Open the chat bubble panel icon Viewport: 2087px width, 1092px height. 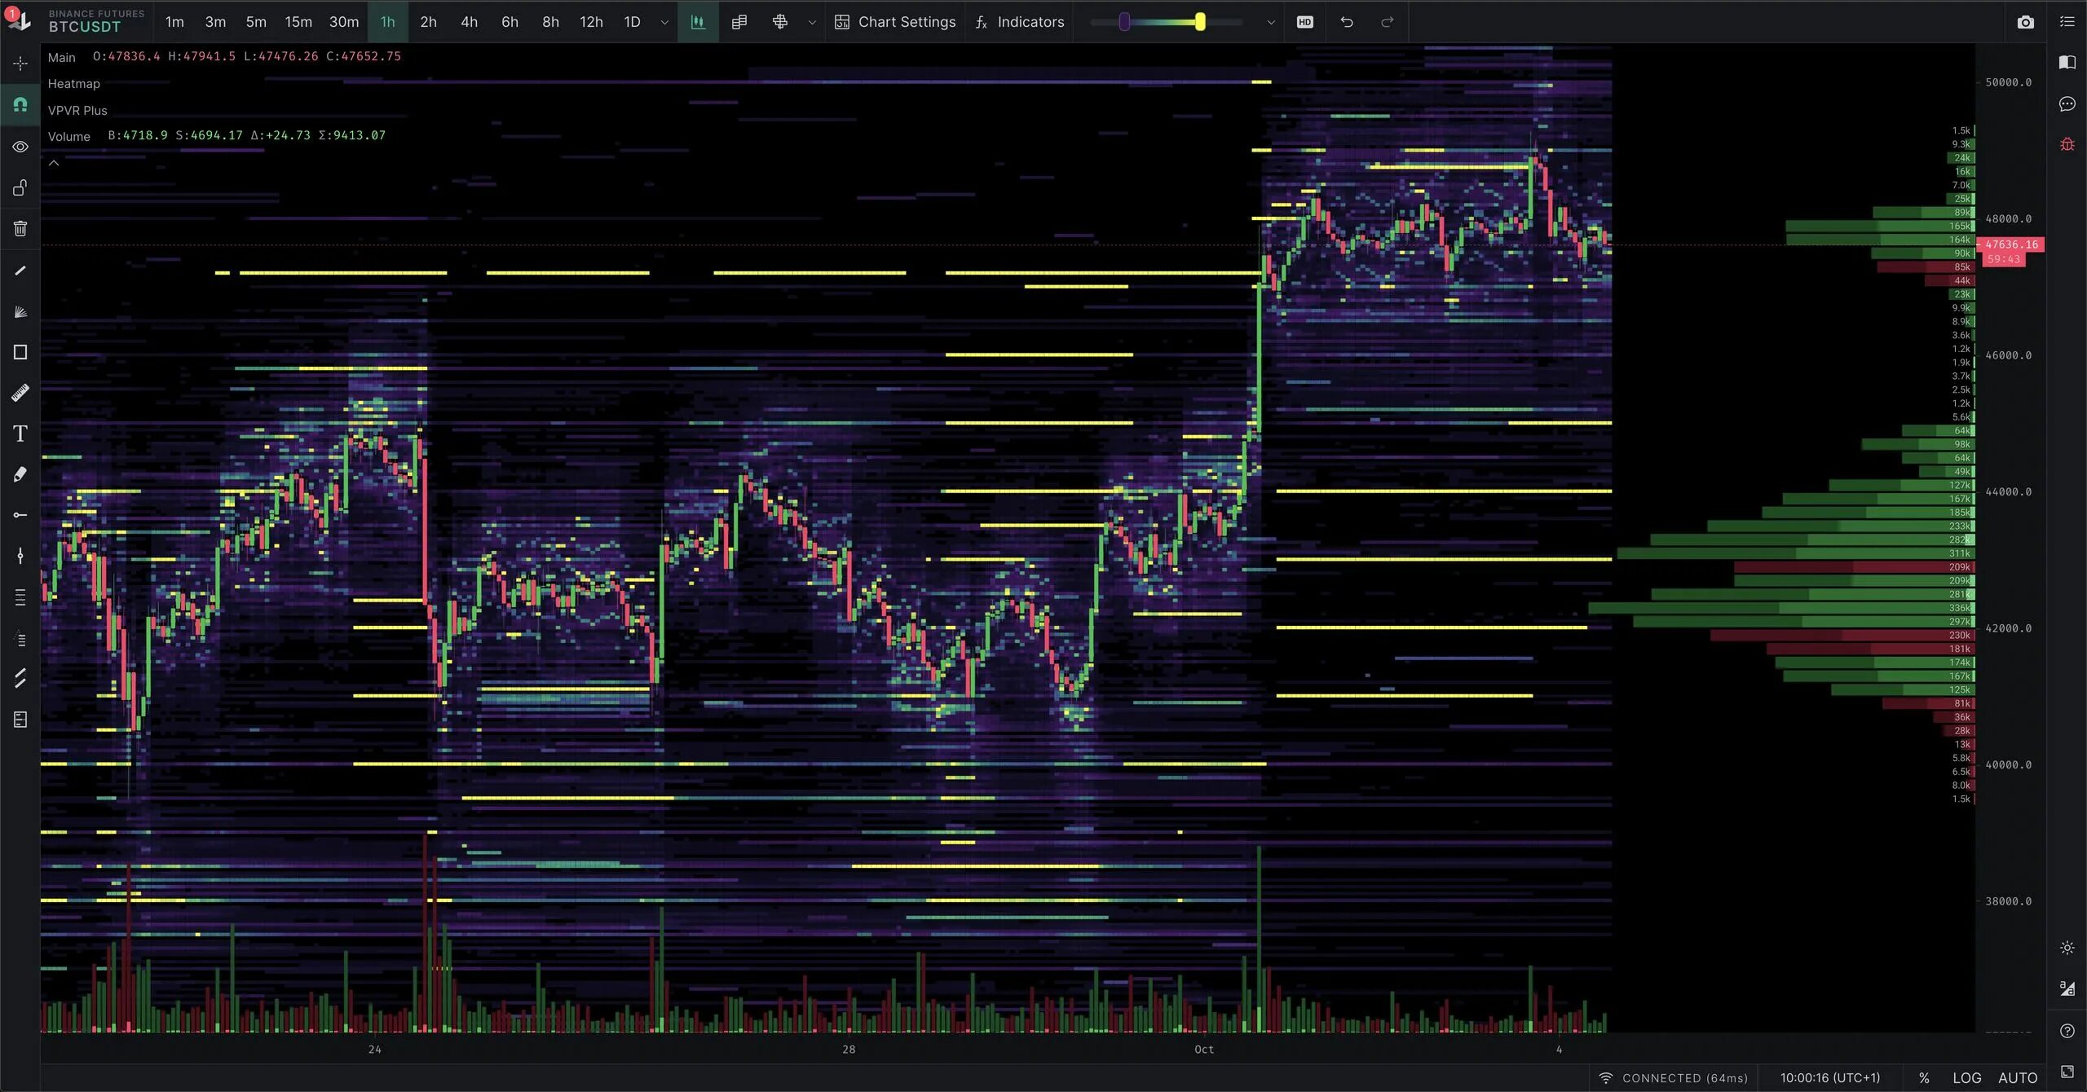click(x=2067, y=103)
